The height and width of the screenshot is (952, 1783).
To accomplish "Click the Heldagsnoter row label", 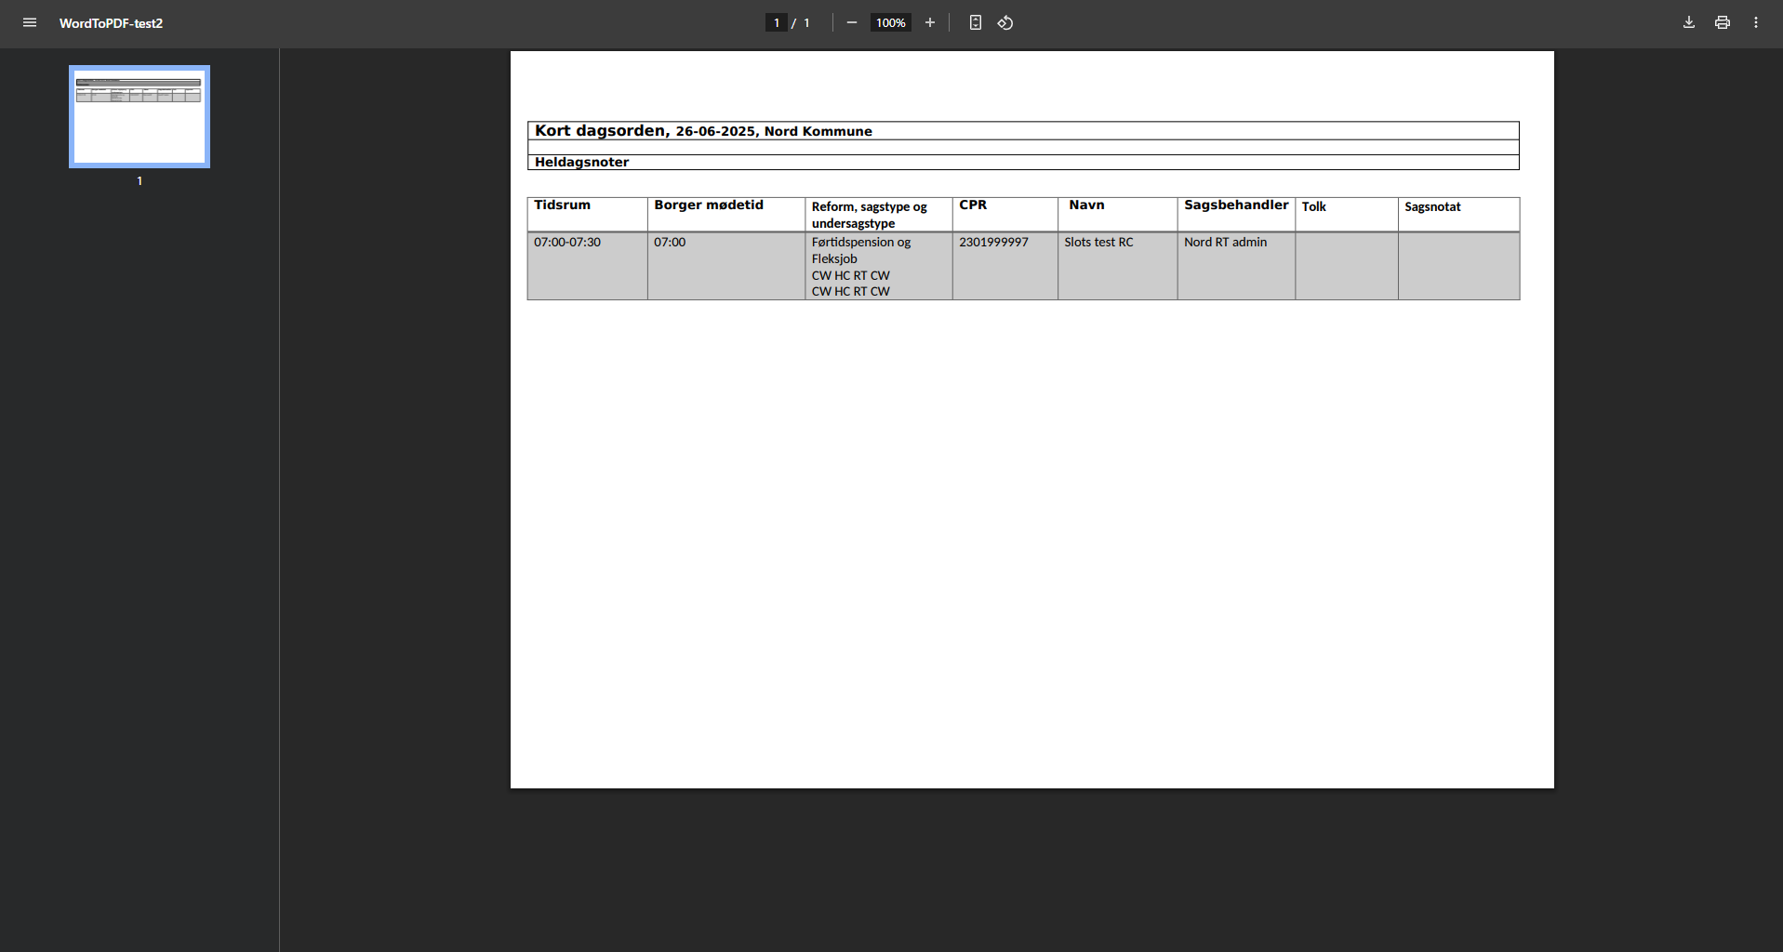I will 581,162.
